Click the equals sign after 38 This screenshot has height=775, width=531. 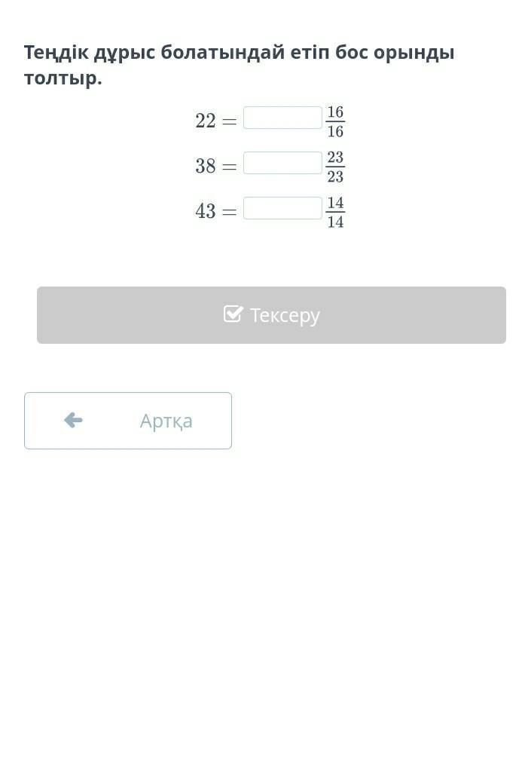click(229, 167)
